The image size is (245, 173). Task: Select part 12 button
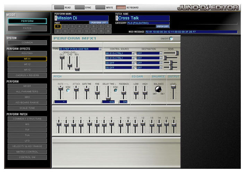79,31
